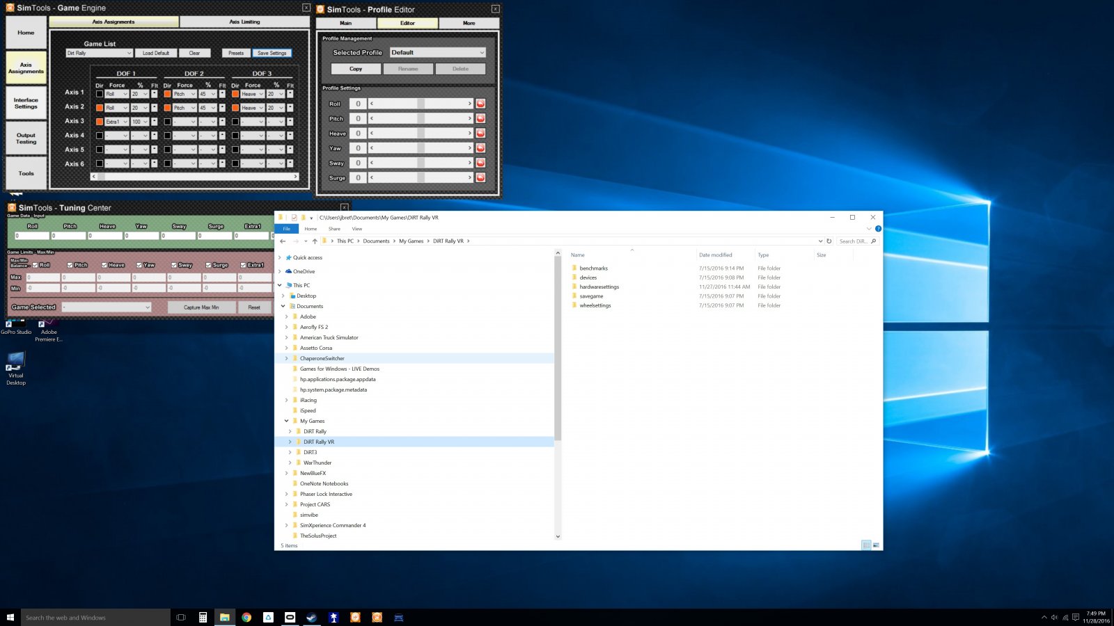Toggle Axis 3 DOF 1 Dir checkbox
1114x626 pixels.
point(100,122)
